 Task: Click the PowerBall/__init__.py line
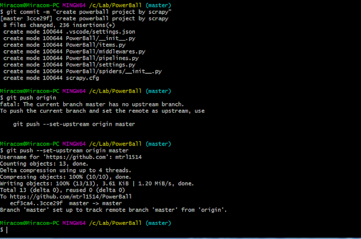pyautogui.click(x=69, y=38)
